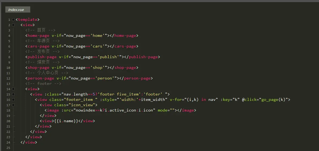Viewport: 319px width, 151px height.
Task: Collapse the footer wrapper view on line 14
Action: coord(13,89)
